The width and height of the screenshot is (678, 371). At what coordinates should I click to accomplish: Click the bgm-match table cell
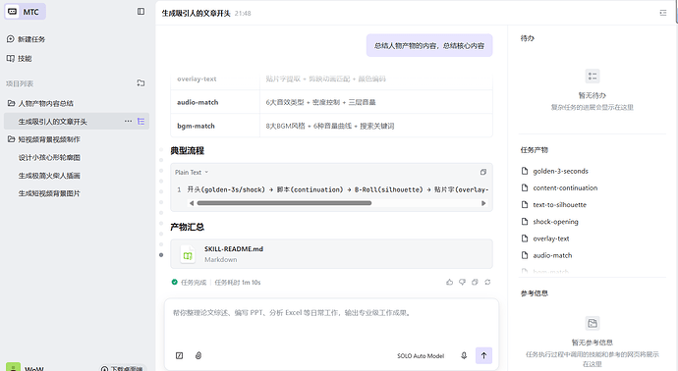click(215, 126)
